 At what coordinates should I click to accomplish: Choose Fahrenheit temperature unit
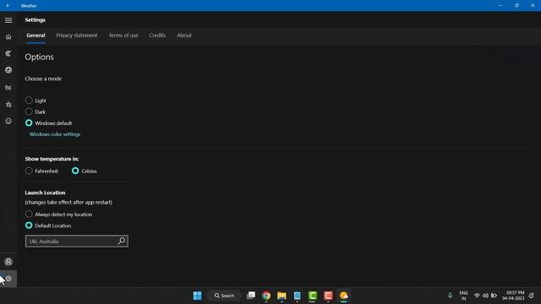(x=29, y=171)
